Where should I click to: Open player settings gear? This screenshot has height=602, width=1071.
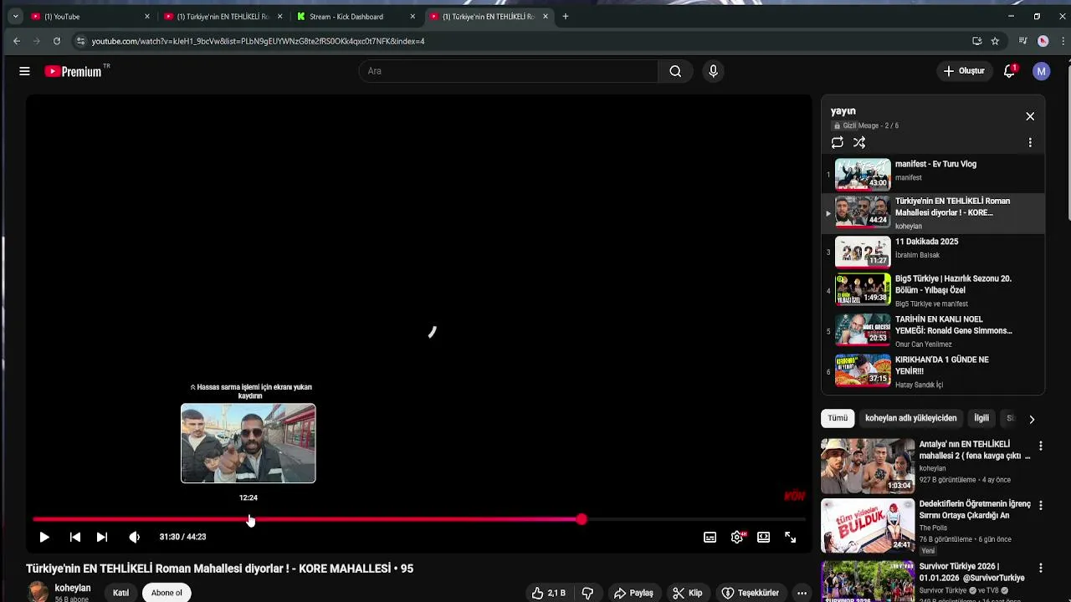click(737, 537)
